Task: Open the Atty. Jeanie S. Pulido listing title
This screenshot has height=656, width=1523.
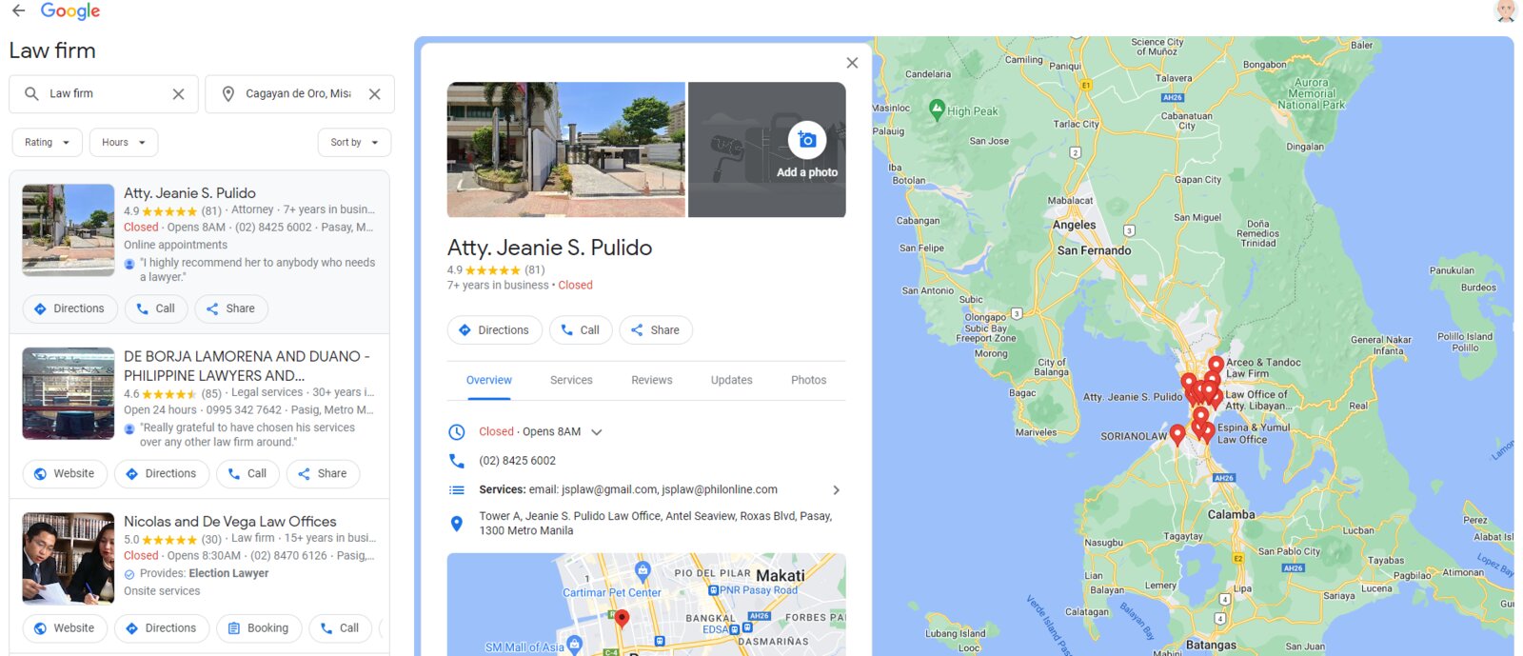Action: click(189, 193)
